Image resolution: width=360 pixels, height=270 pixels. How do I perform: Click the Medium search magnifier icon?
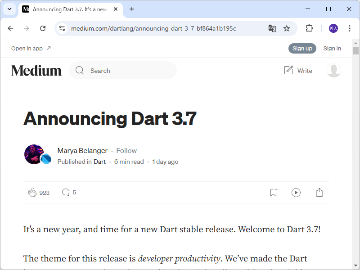coord(80,71)
